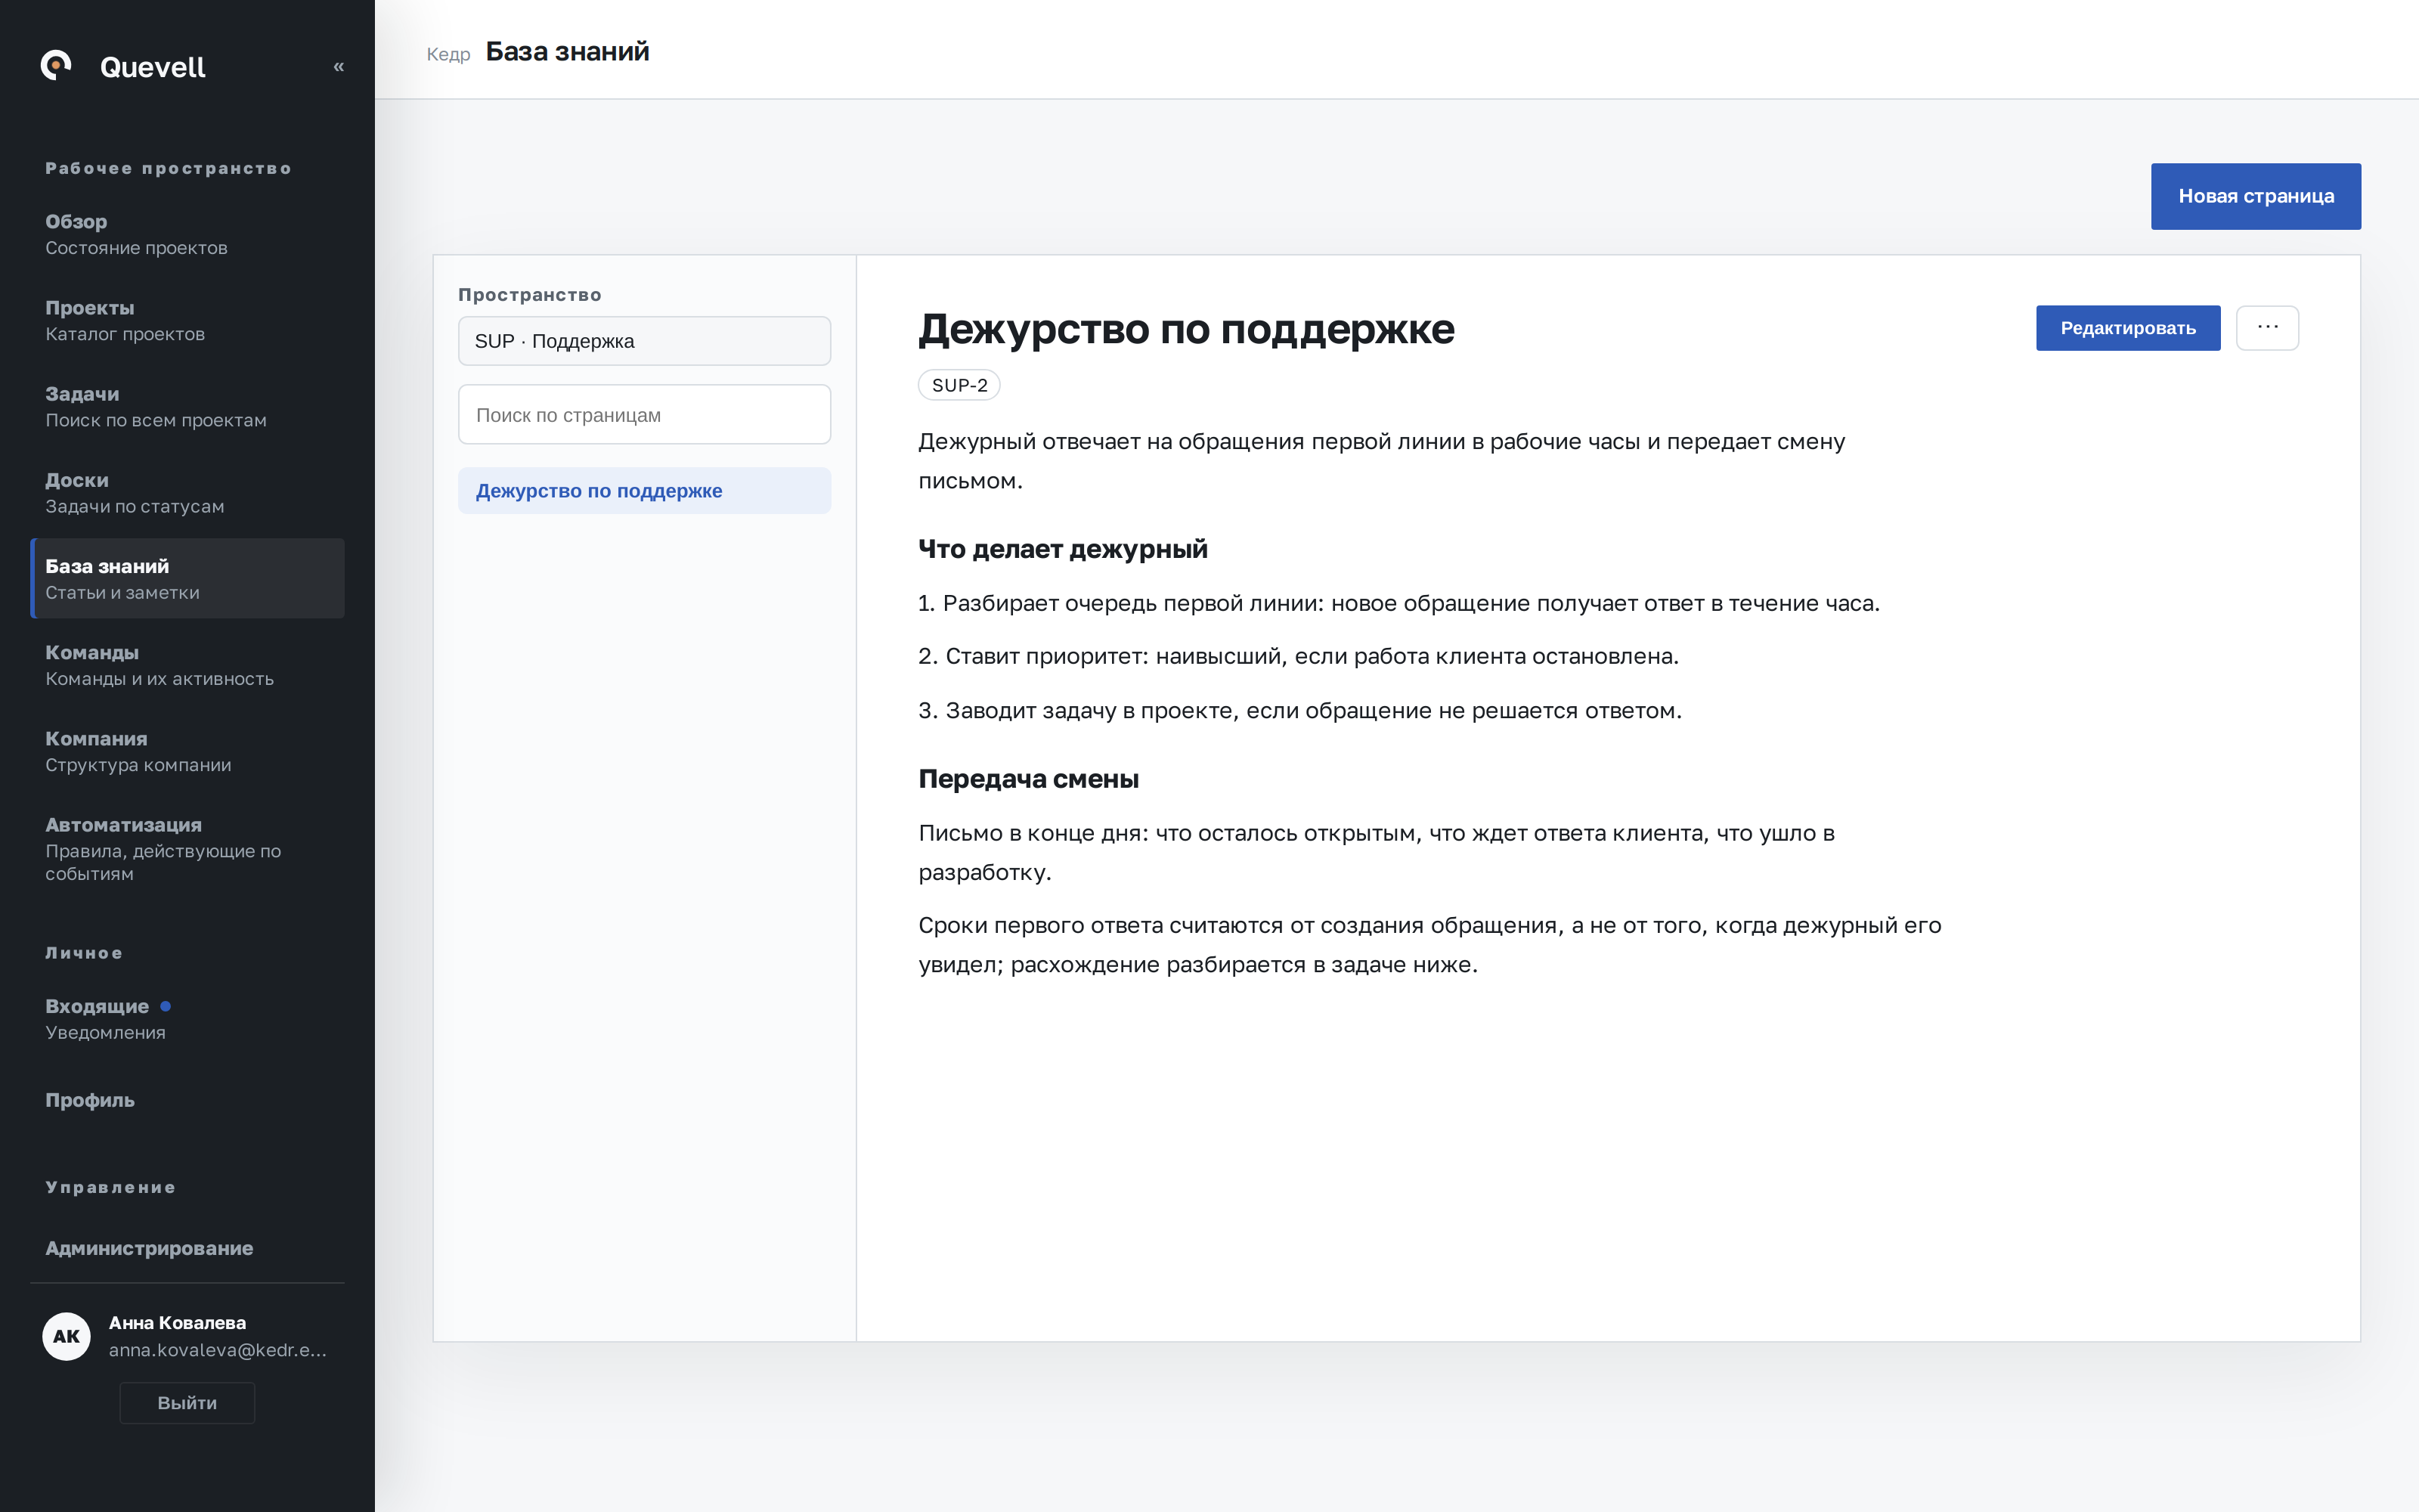2419x1512 pixels.
Task: Navigate to Задачи search section
Action: (x=187, y=406)
